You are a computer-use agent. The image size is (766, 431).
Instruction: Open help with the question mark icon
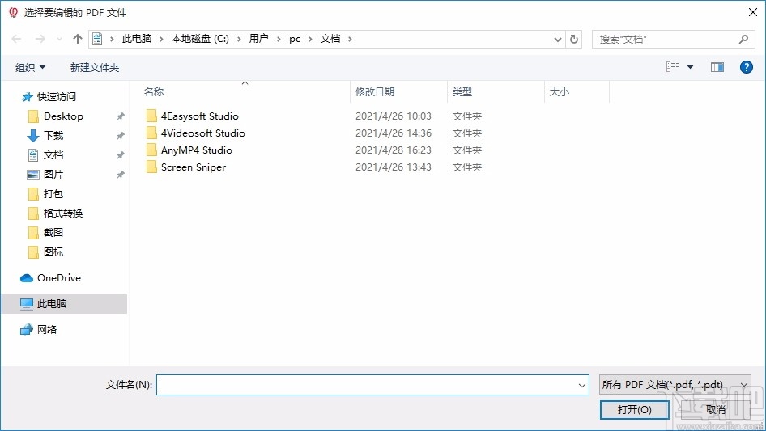pyautogui.click(x=746, y=67)
